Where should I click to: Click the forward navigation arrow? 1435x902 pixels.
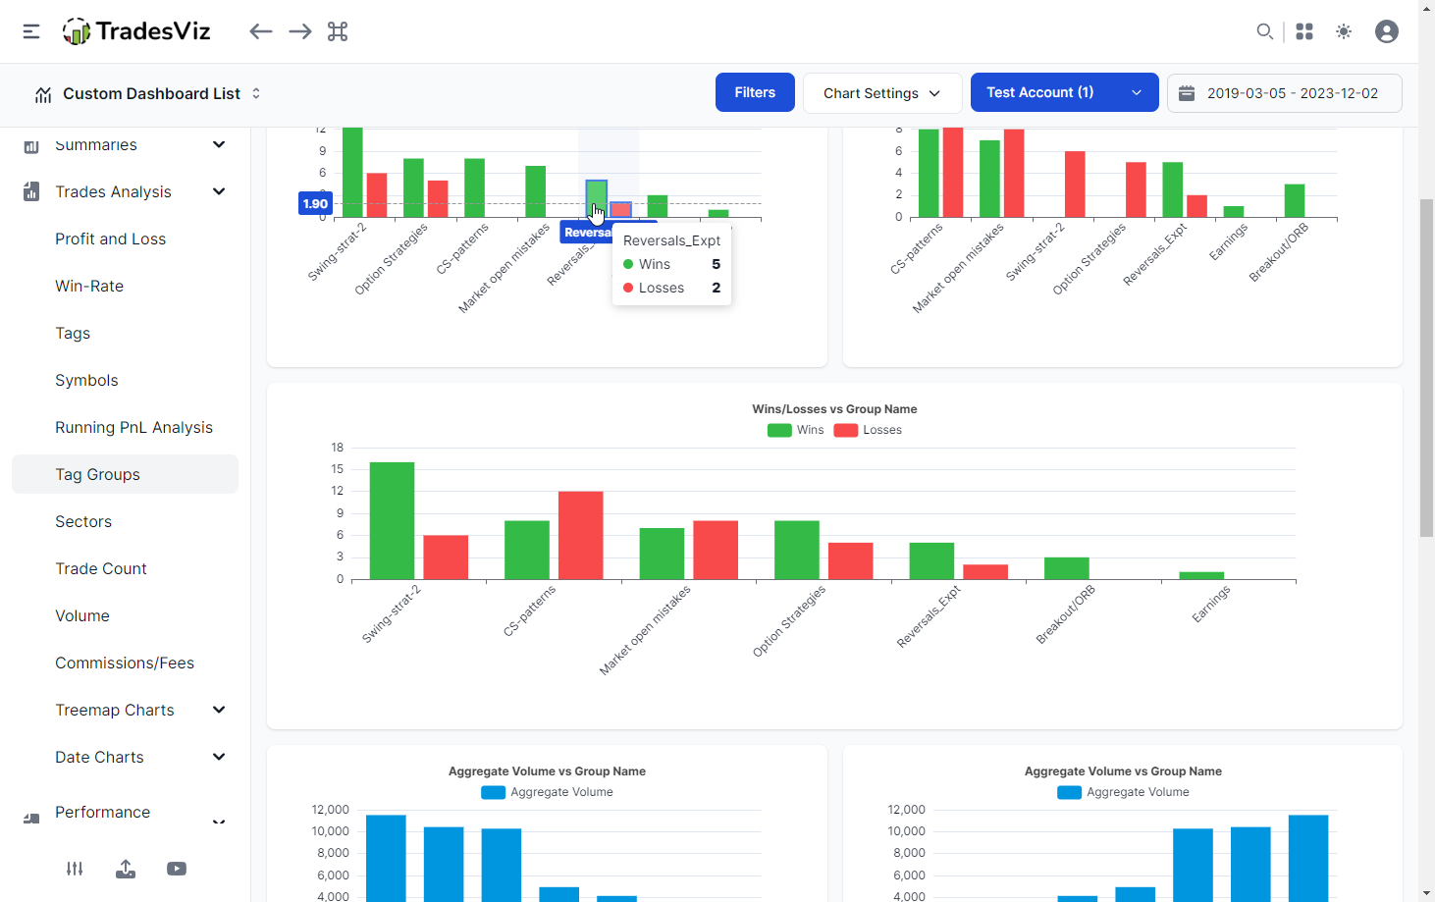[300, 31]
